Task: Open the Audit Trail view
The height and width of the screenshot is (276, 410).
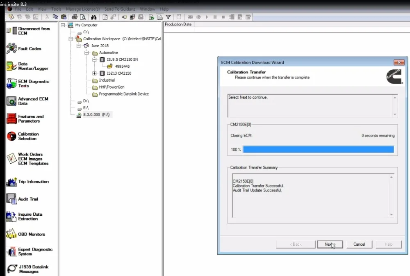Action: pyautogui.click(x=23, y=199)
